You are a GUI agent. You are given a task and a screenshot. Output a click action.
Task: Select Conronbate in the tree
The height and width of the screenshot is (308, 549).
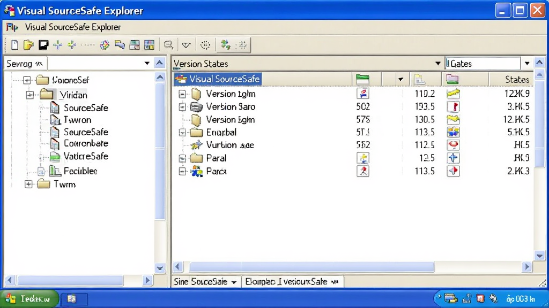[86, 143]
